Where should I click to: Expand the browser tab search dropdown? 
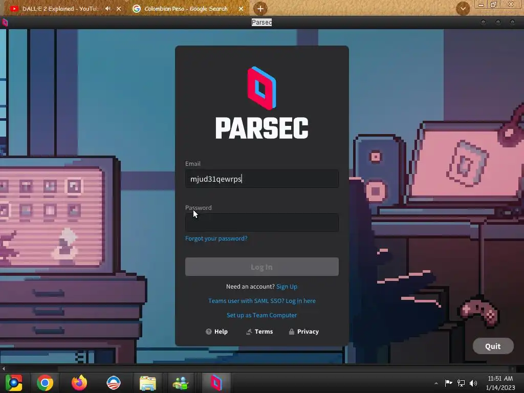click(463, 9)
